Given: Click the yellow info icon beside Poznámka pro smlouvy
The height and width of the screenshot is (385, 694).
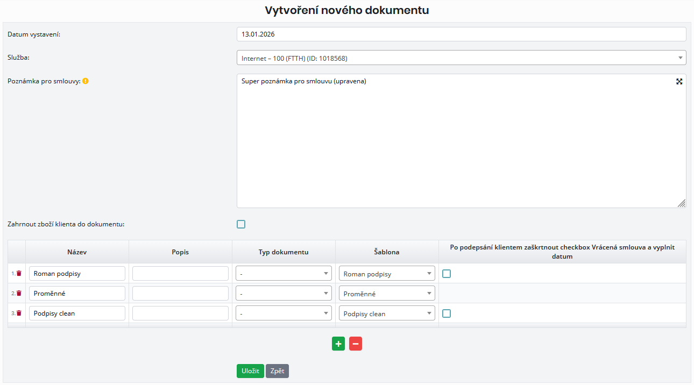Looking at the screenshot, I should (x=86, y=81).
